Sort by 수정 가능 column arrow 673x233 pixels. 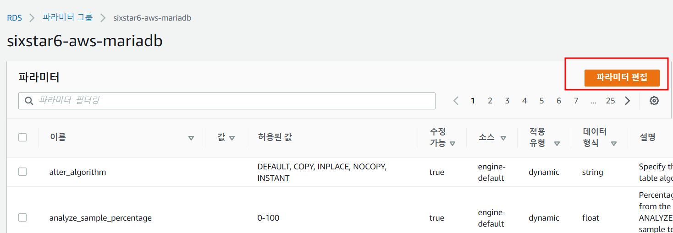coord(452,144)
